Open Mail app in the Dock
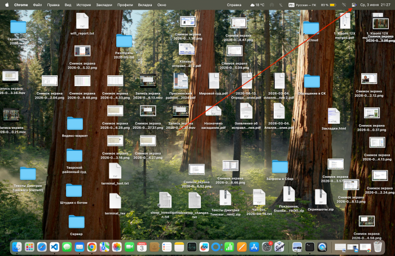395x256 pixels. point(80,247)
